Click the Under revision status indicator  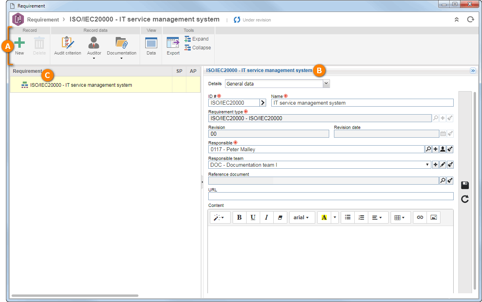[252, 20]
